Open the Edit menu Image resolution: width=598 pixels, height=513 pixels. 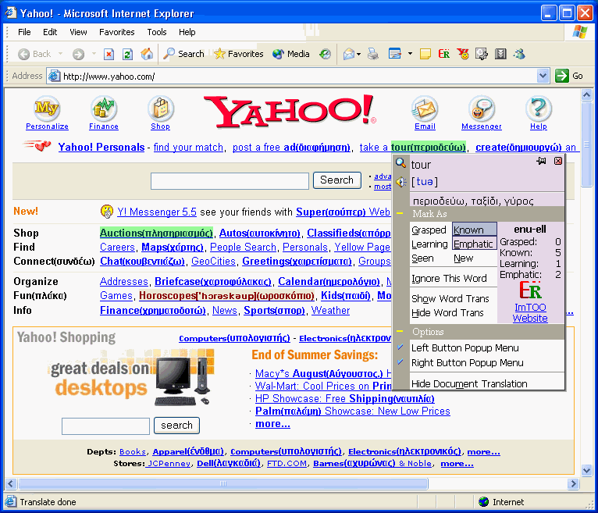50,32
